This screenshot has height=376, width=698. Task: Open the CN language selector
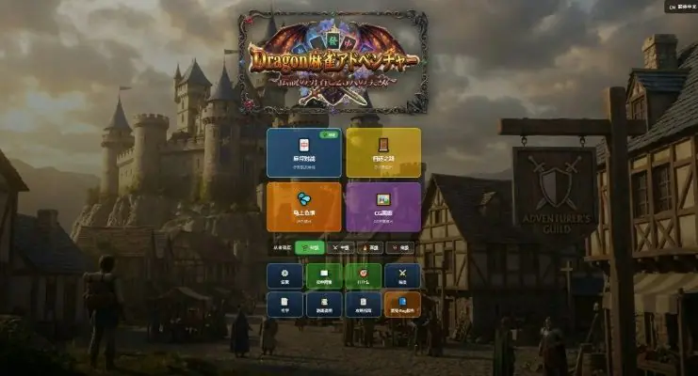click(x=682, y=8)
